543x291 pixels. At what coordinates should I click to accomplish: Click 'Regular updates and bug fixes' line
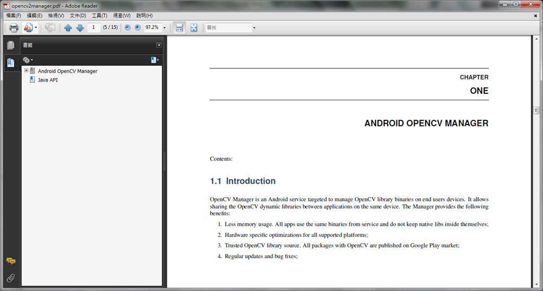click(x=261, y=257)
